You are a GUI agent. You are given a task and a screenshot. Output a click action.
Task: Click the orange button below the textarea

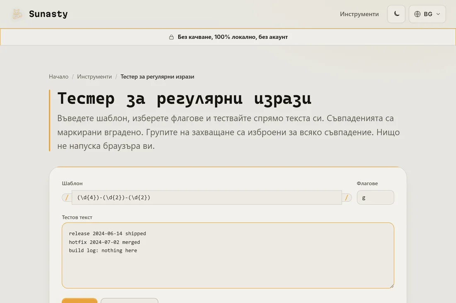[x=80, y=301]
